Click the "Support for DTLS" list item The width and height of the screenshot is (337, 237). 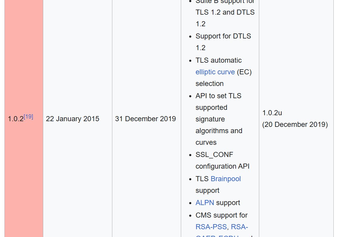223,36
